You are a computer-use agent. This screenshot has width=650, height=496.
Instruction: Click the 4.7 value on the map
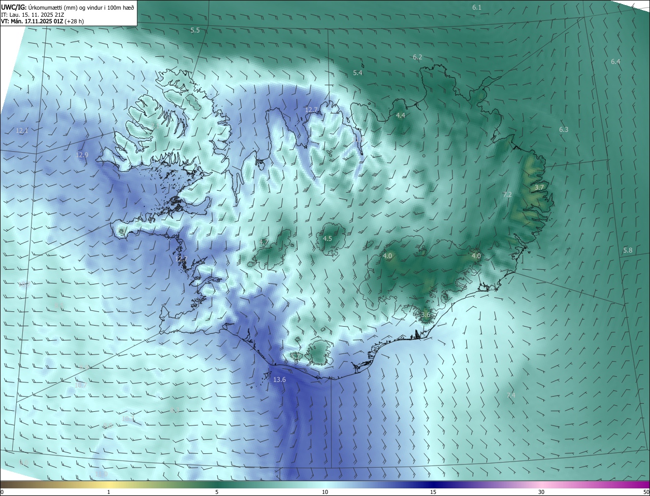(264, 243)
